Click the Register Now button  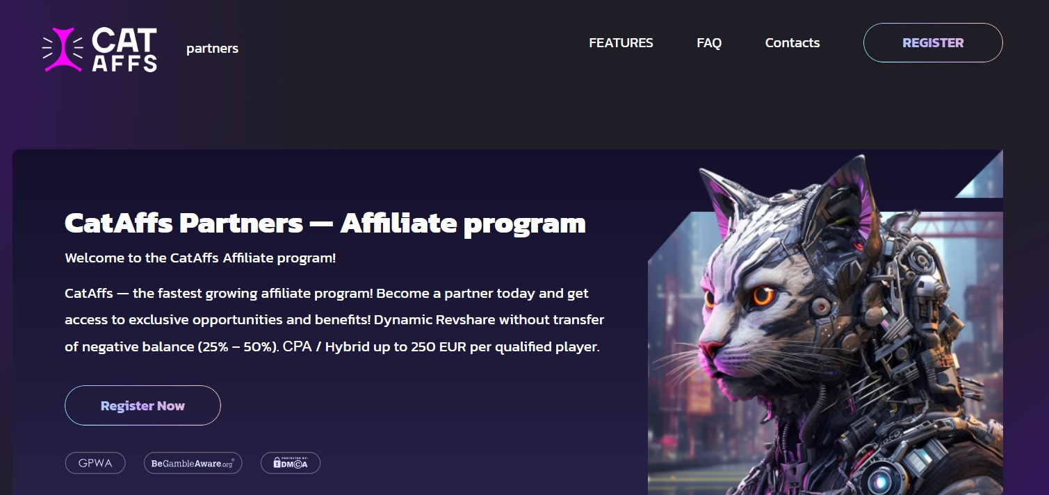tap(143, 405)
